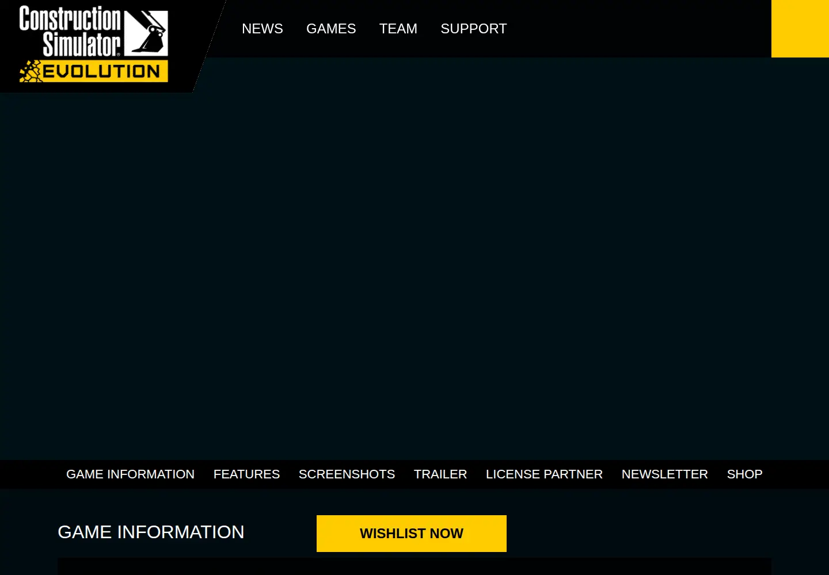
Task: Go to the TRAILER section
Action: point(440,474)
